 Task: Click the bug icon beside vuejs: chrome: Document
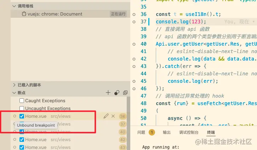(24, 14)
